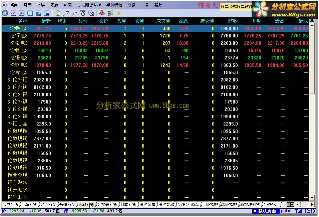The width and height of the screenshot is (319, 217).
Task: Switch to the 郑州商品 tab
Action: [67, 204]
